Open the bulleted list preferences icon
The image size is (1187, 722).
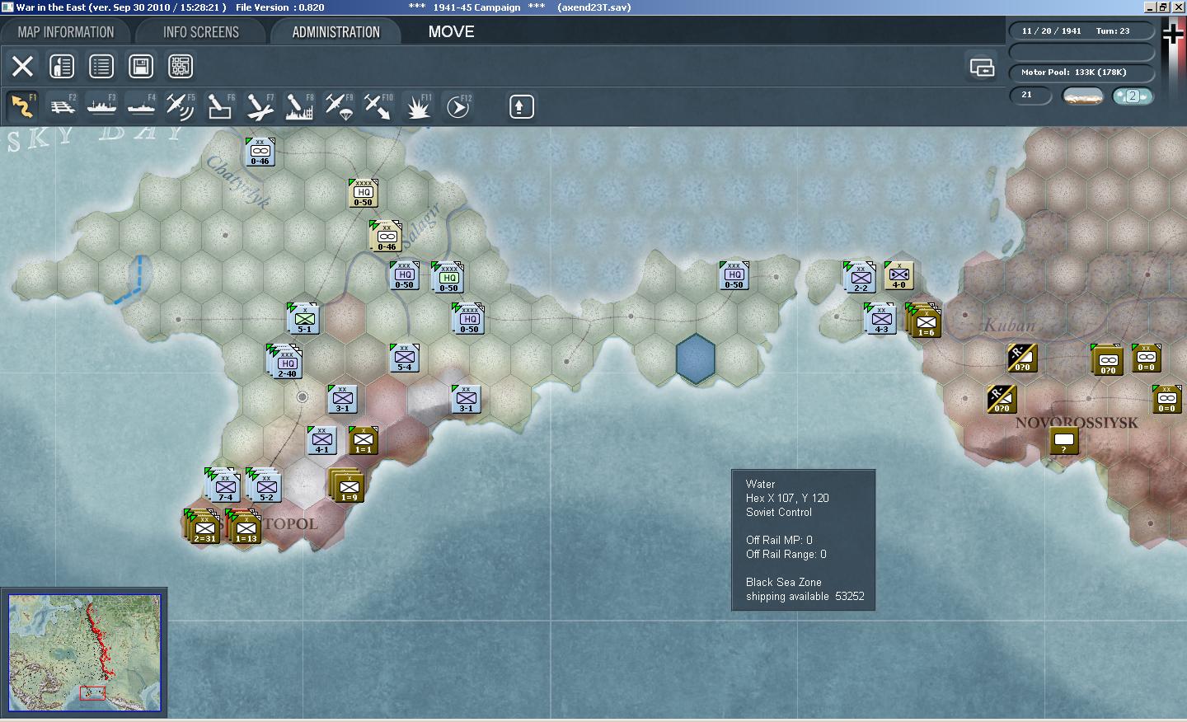[x=101, y=66]
